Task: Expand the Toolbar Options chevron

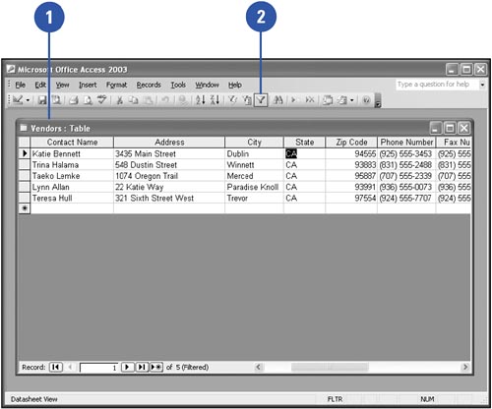Action: click(378, 100)
